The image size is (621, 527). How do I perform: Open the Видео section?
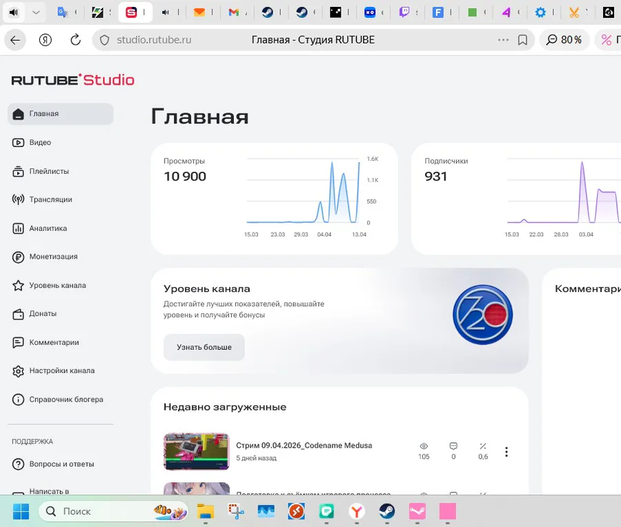tap(60, 143)
